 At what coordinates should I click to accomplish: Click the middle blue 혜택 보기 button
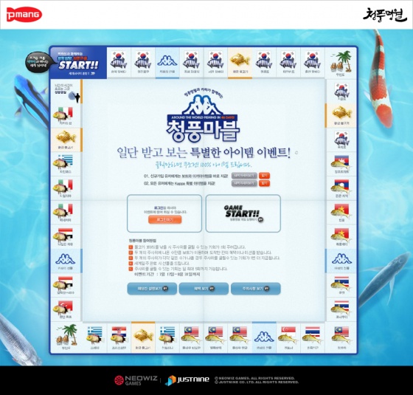click(204, 289)
